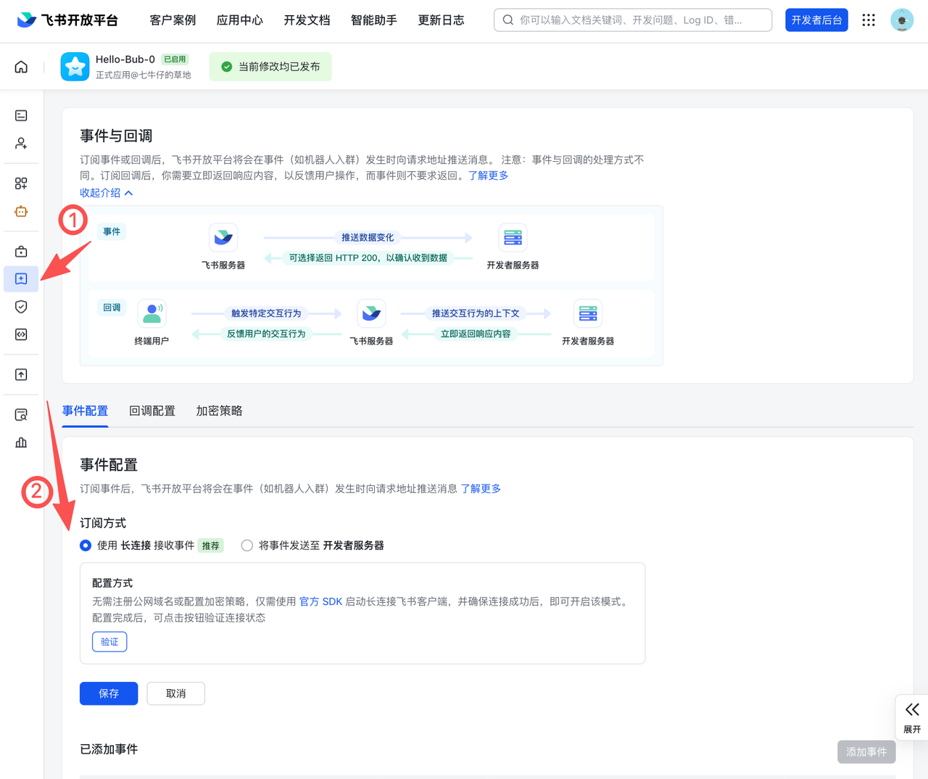The width and height of the screenshot is (928, 779).
Task: Click the 开发者后台 button
Action: coord(816,20)
